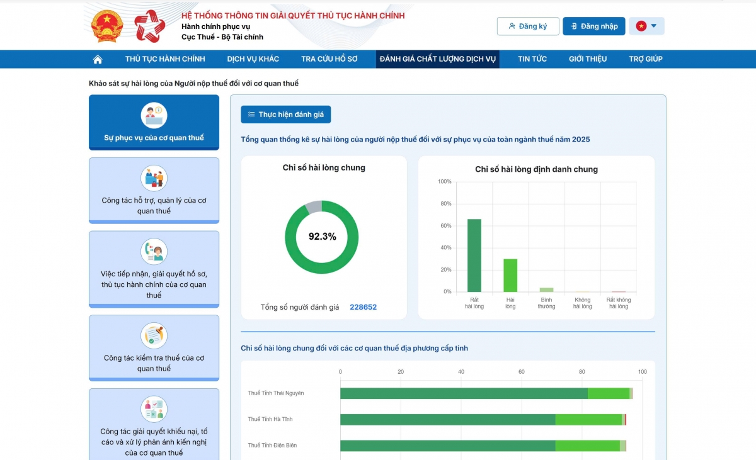Select Việc tiếp nhận, giải quyết hồ sơ tab
Screen dimensions: 756x460
[x=154, y=269]
